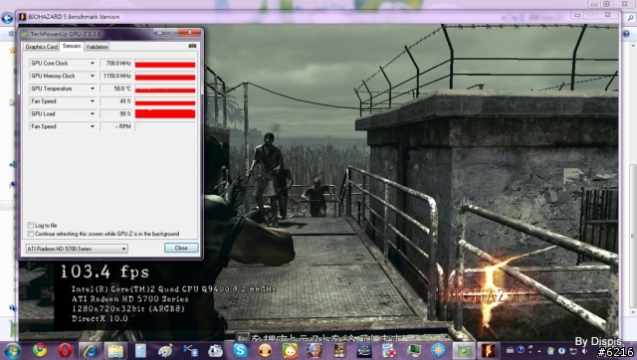Enable the Log to file checkbox
637x360 pixels.
(30, 226)
